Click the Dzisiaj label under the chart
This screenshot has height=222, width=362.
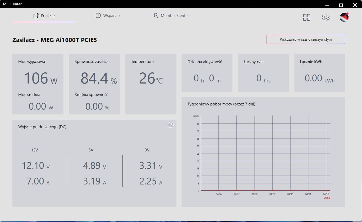(x=327, y=198)
